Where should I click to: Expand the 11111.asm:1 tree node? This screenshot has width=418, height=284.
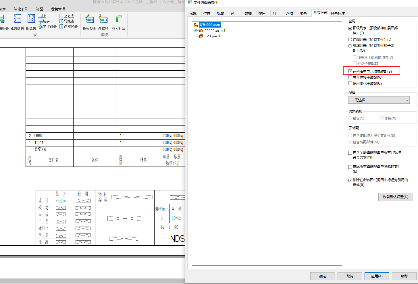point(196,30)
